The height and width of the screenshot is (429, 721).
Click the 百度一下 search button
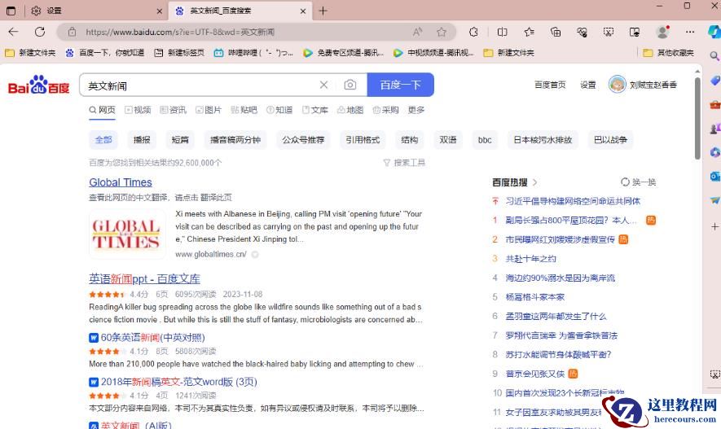pos(401,85)
